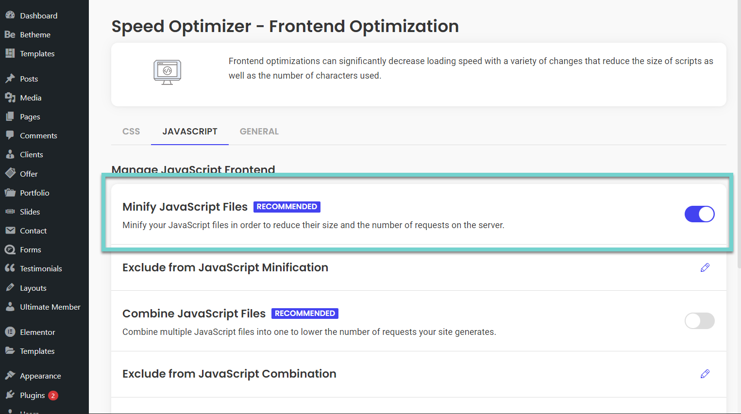Click the Posts pushpin icon

[x=10, y=79]
